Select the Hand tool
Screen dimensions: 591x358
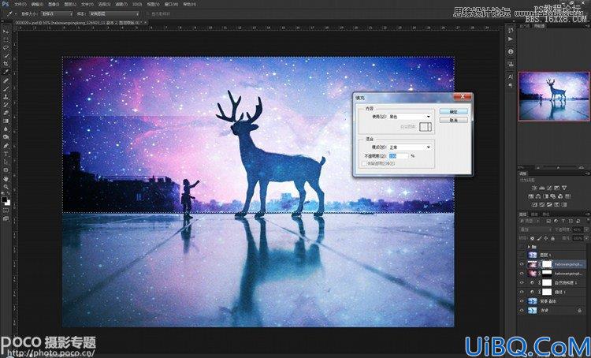pyautogui.click(x=7, y=178)
